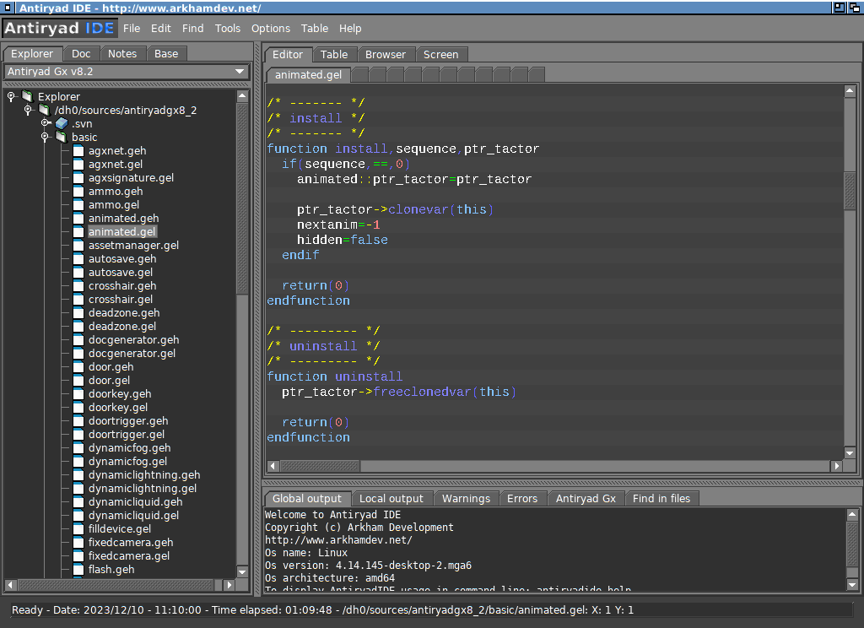Select the Browser tab
The height and width of the screenshot is (628, 864).
(x=386, y=54)
